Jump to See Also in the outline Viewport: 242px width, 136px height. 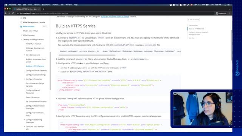tap(191, 38)
